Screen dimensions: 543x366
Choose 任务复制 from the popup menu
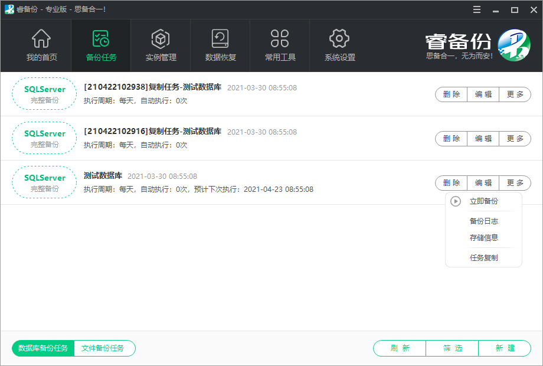483,258
